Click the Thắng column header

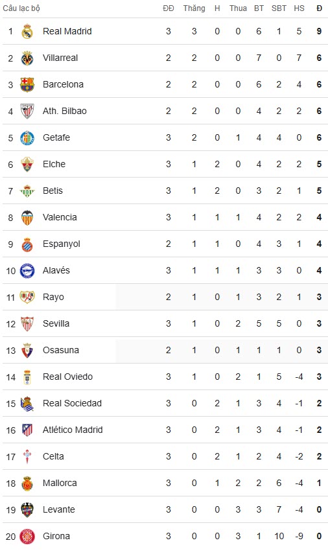click(194, 8)
